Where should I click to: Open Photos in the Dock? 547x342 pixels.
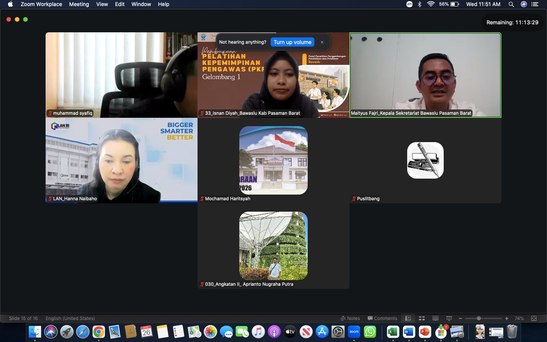pos(210,332)
